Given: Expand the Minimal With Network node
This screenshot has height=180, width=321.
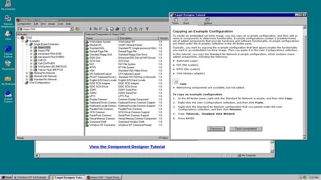Looking at the screenshot, I should (x=27, y=76).
